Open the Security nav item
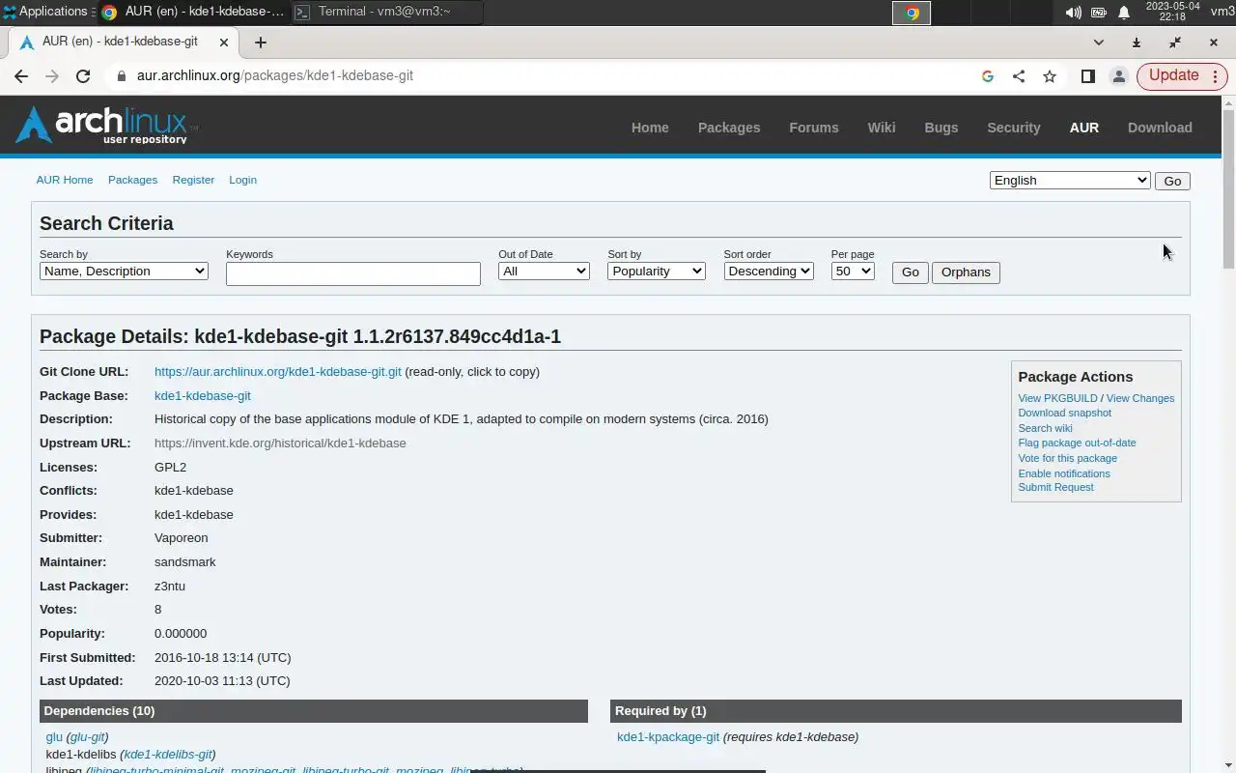Viewport: 1236px width, 773px height. [x=1014, y=128]
